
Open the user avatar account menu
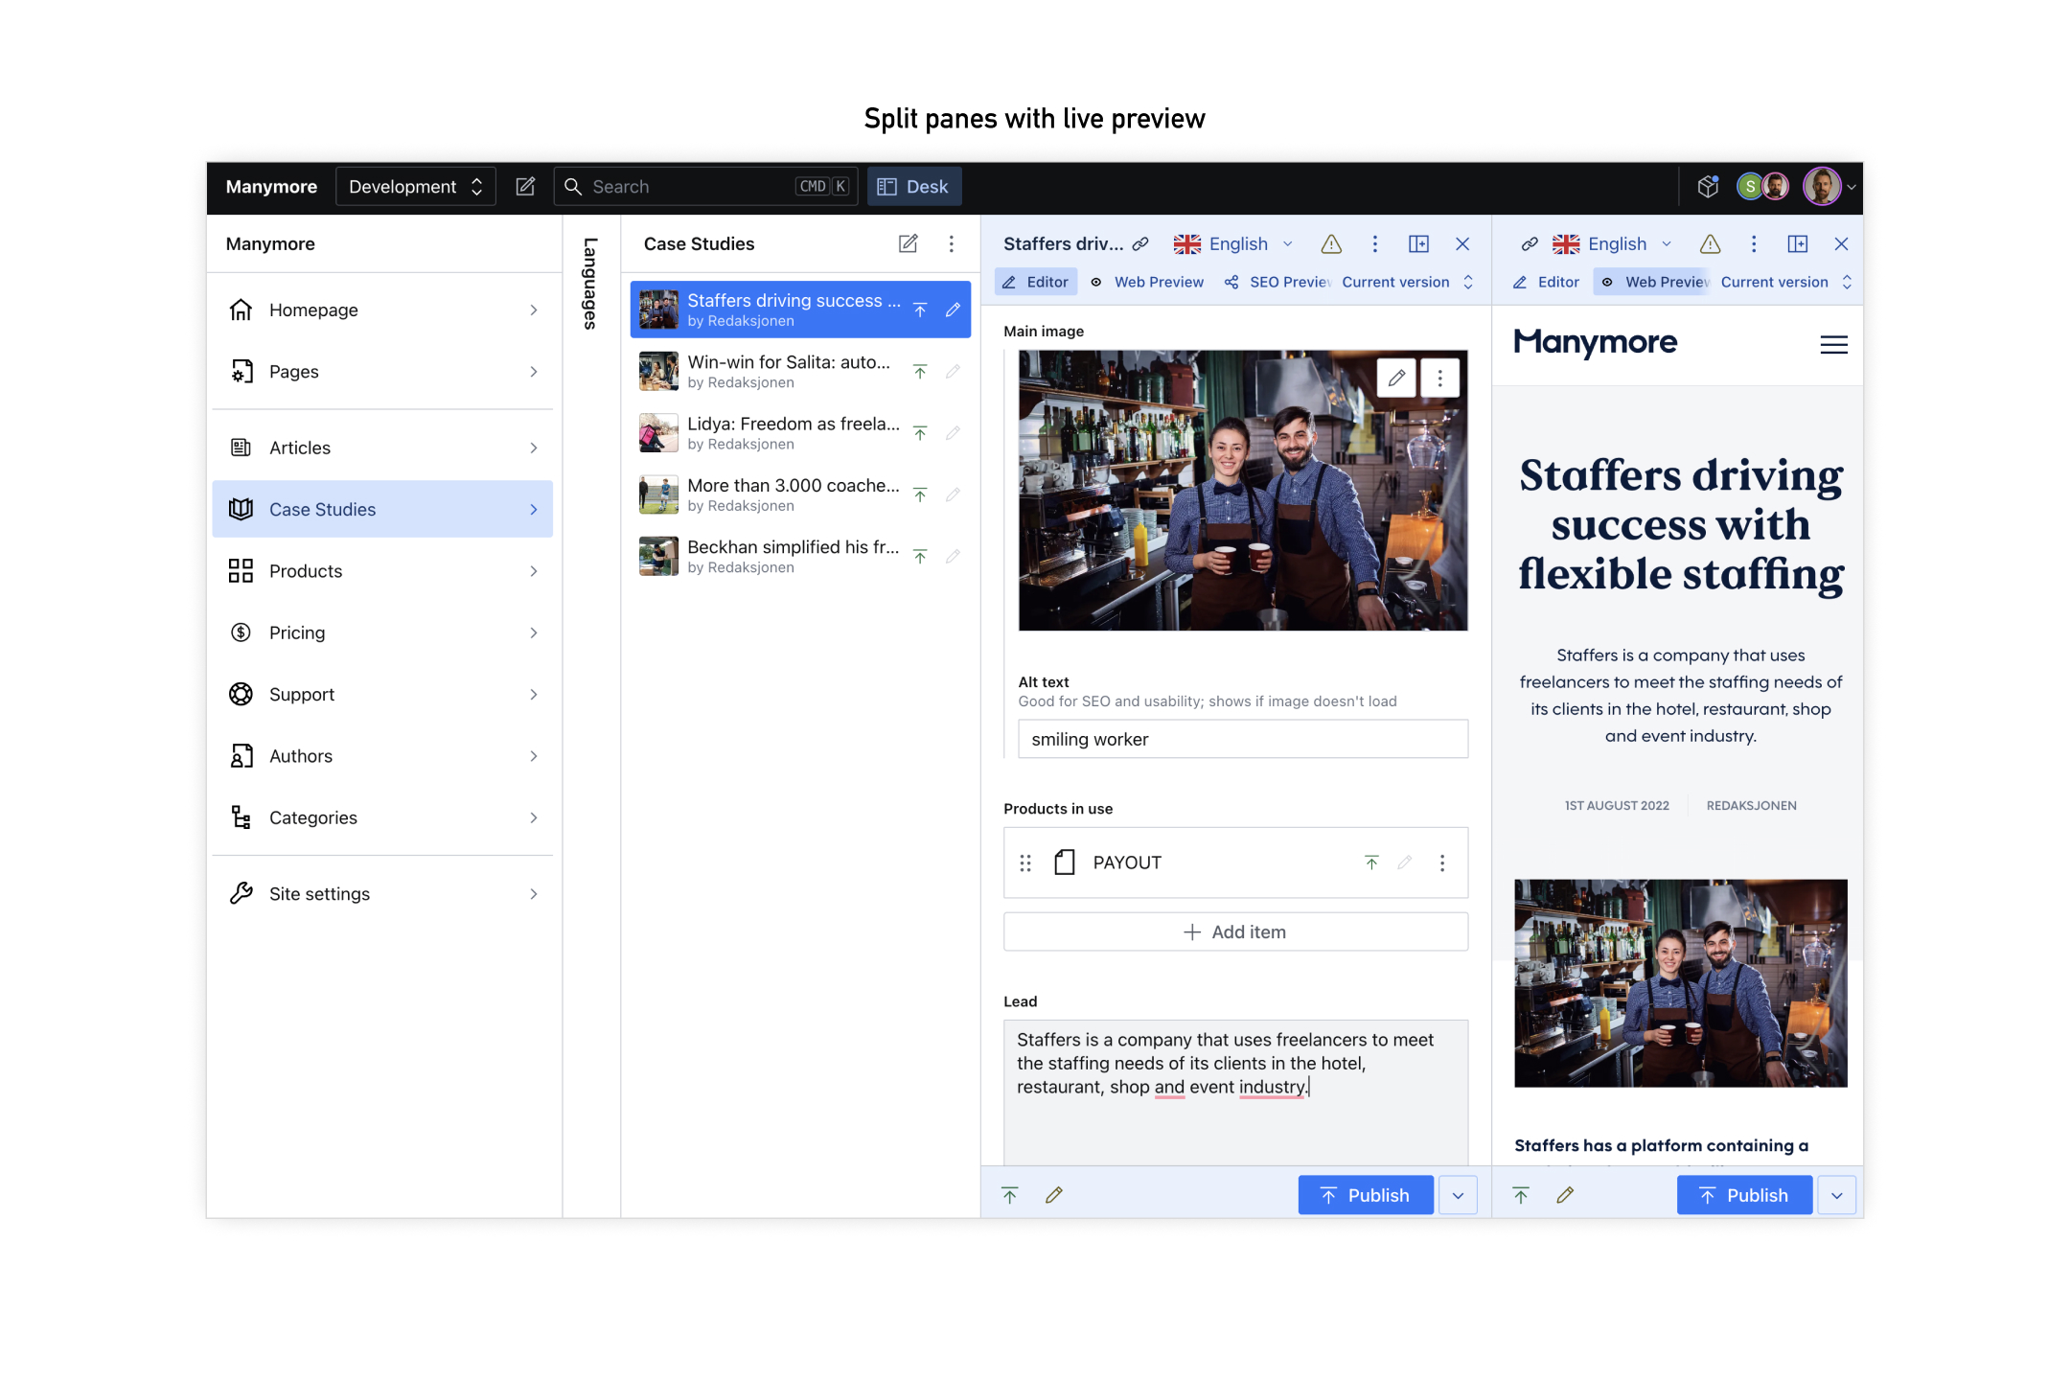tap(1824, 186)
